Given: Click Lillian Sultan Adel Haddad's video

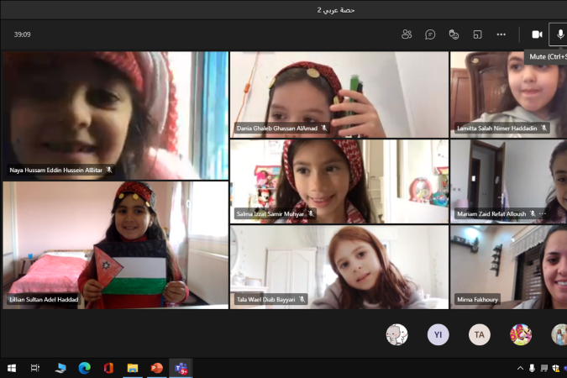Looking at the screenshot, I should 115,245.
